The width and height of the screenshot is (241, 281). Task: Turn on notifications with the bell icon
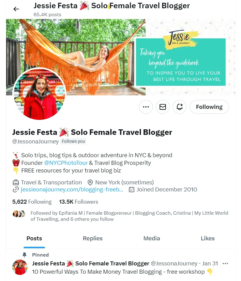pyautogui.click(x=180, y=107)
